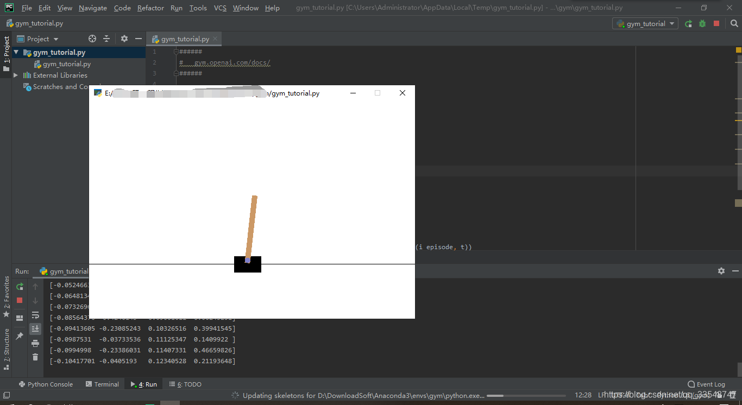Click the restore layout icon in Run panel

pyautogui.click(x=20, y=318)
